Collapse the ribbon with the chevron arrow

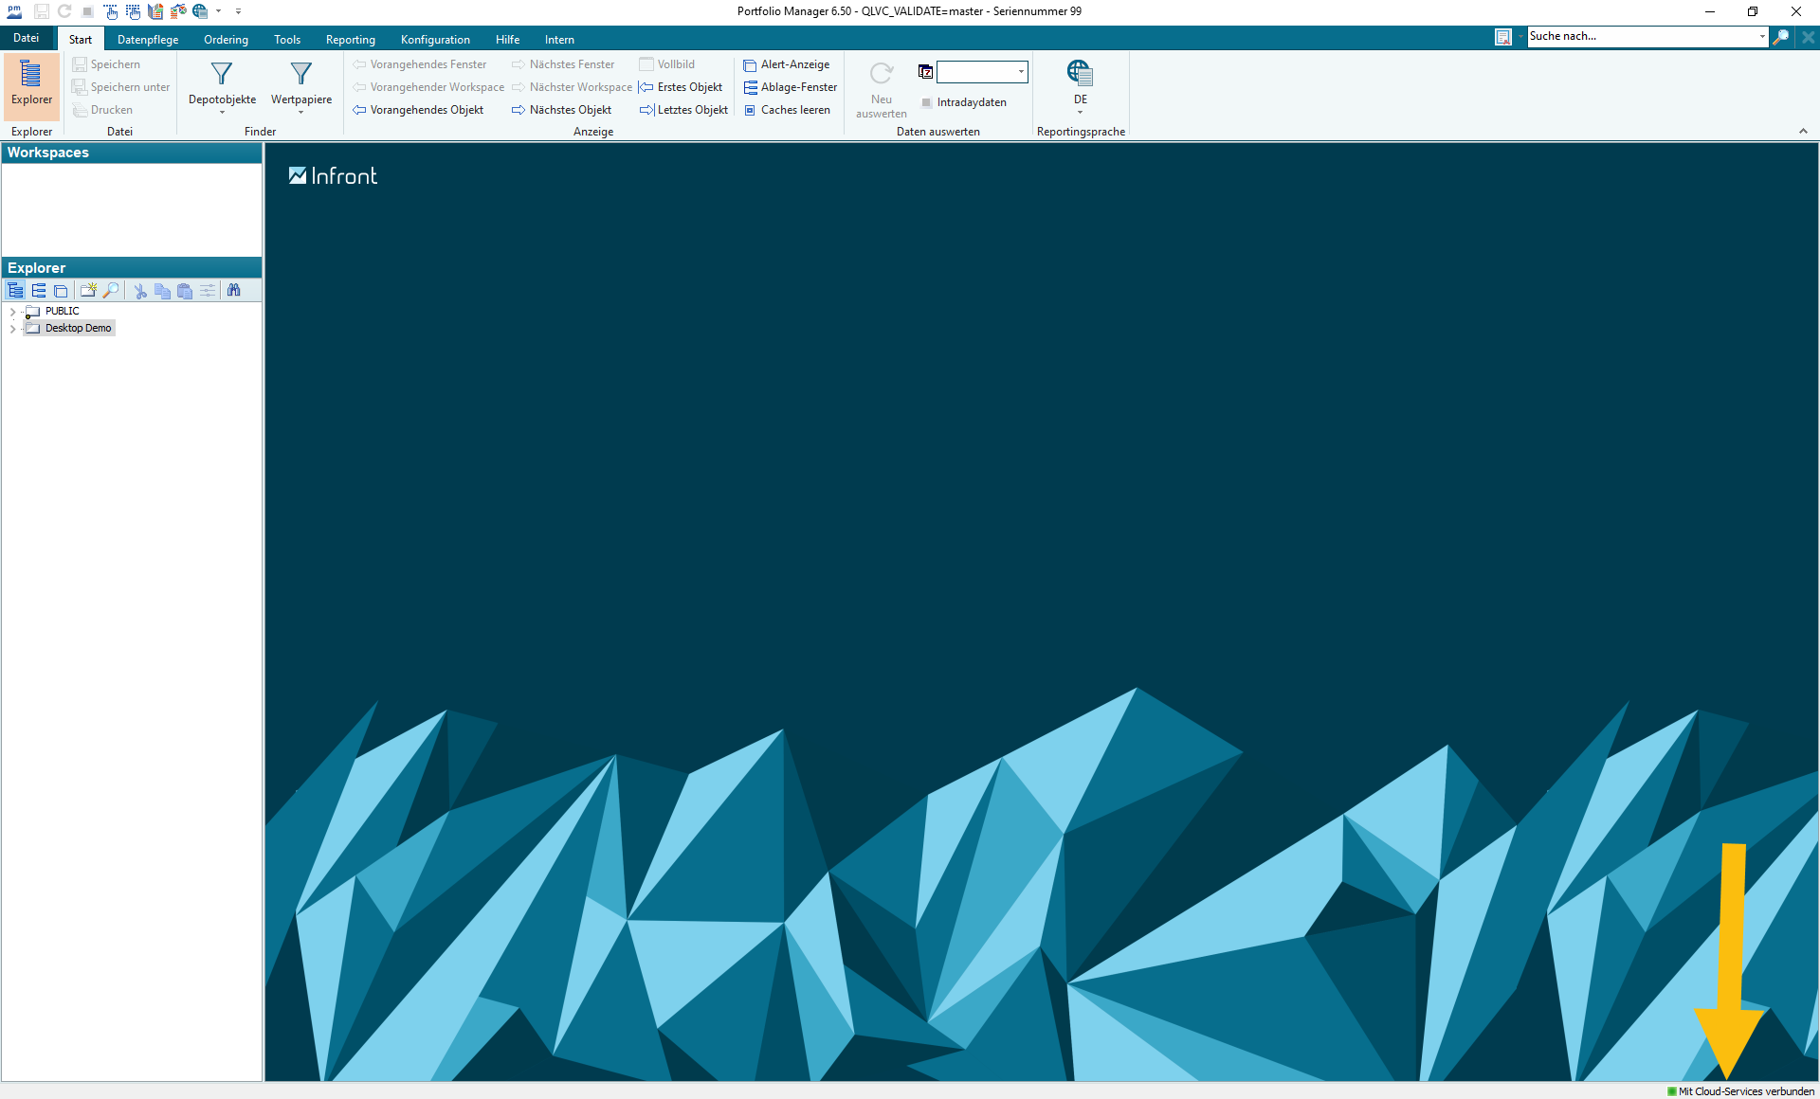tap(1803, 132)
